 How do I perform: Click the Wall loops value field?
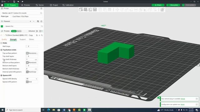32,46
